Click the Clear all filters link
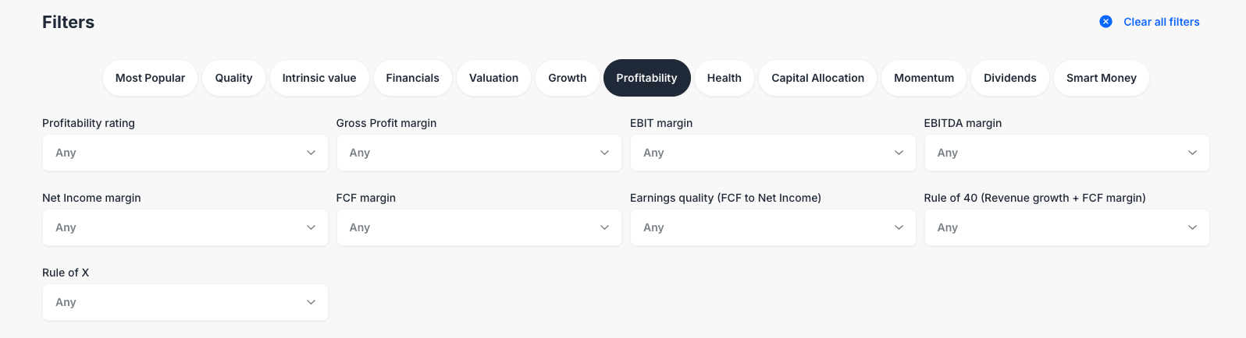Screen dimensions: 1246x338 click(x=1161, y=22)
